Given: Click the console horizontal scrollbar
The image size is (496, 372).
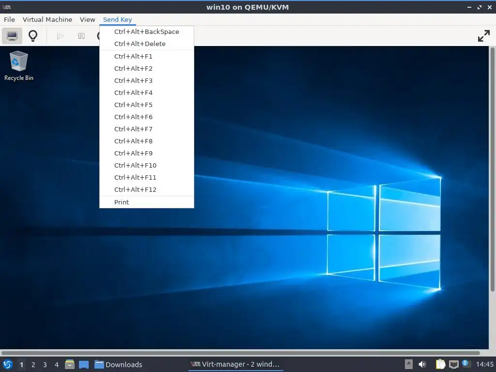Looking at the screenshot, I should [240, 353].
